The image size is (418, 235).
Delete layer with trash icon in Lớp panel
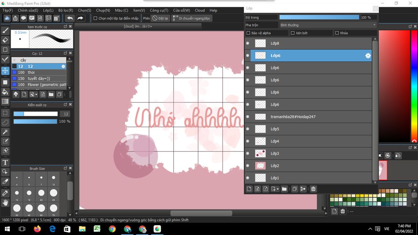(x=313, y=189)
